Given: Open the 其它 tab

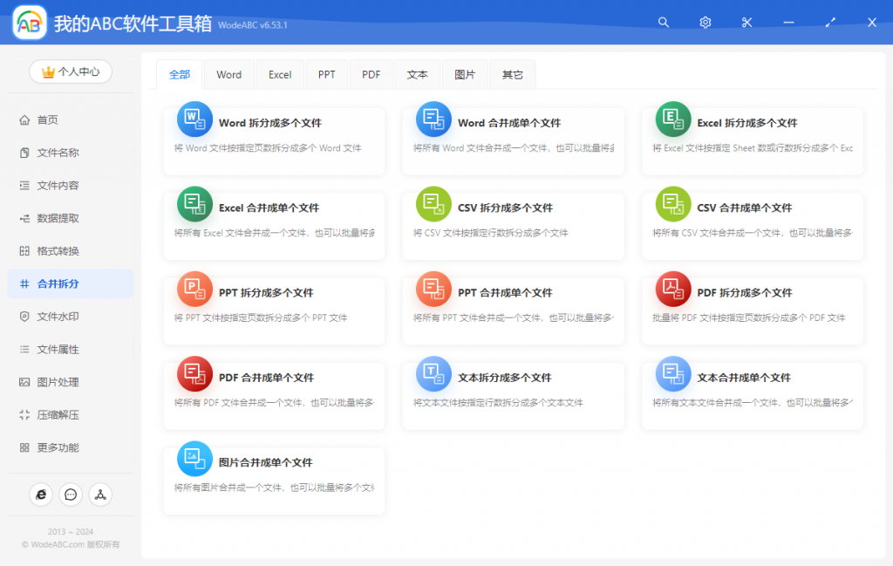Looking at the screenshot, I should (512, 74).
